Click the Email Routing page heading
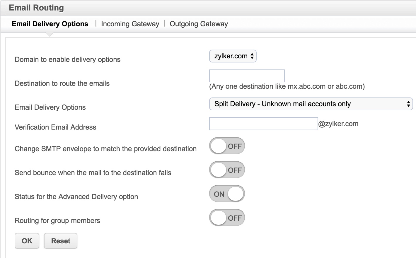Viewport: 416px width, 258px height. [x=36, y=8]
